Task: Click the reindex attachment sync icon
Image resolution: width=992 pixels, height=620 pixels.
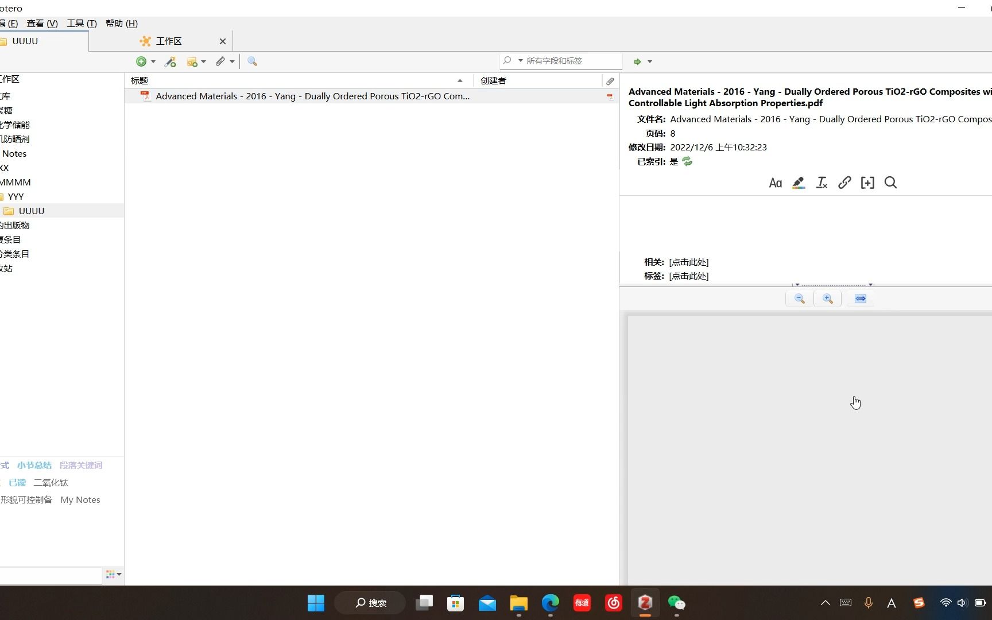Action: (687, 161)
